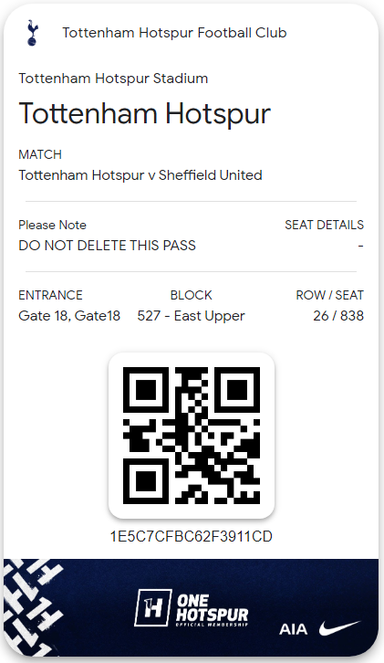Click the white pattern graphic on footer banner

coord(34,606)
